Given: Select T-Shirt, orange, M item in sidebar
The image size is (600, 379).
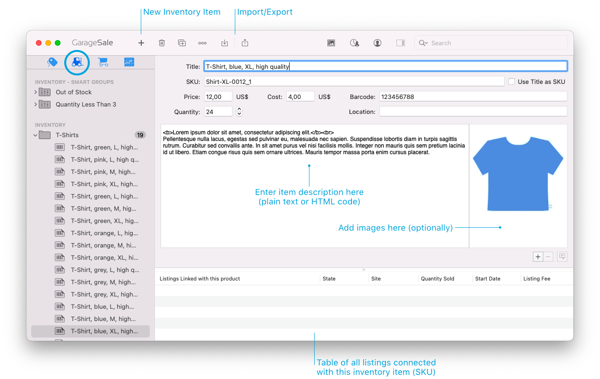Looking at the screenshot, I should [x=103, y=245].
